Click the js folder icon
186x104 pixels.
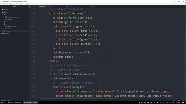pos(5,24)
